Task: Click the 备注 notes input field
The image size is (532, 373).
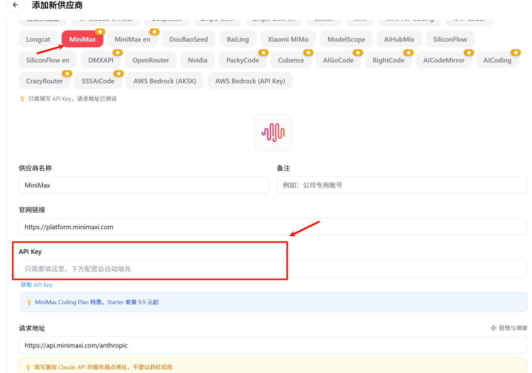Action: (402, 185)
